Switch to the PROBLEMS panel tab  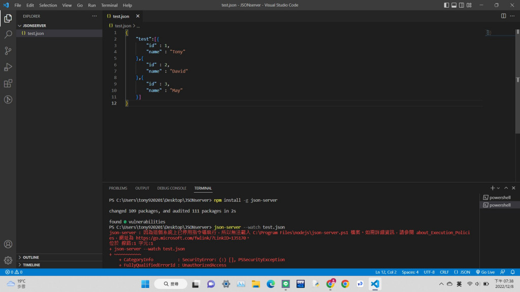(x=118, y=188)
